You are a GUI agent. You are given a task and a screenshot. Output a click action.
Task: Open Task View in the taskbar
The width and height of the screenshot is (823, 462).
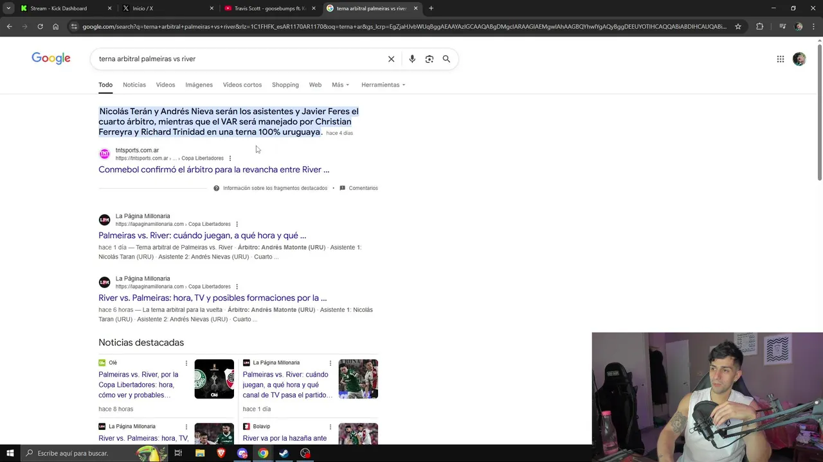(x=178, y=453)
